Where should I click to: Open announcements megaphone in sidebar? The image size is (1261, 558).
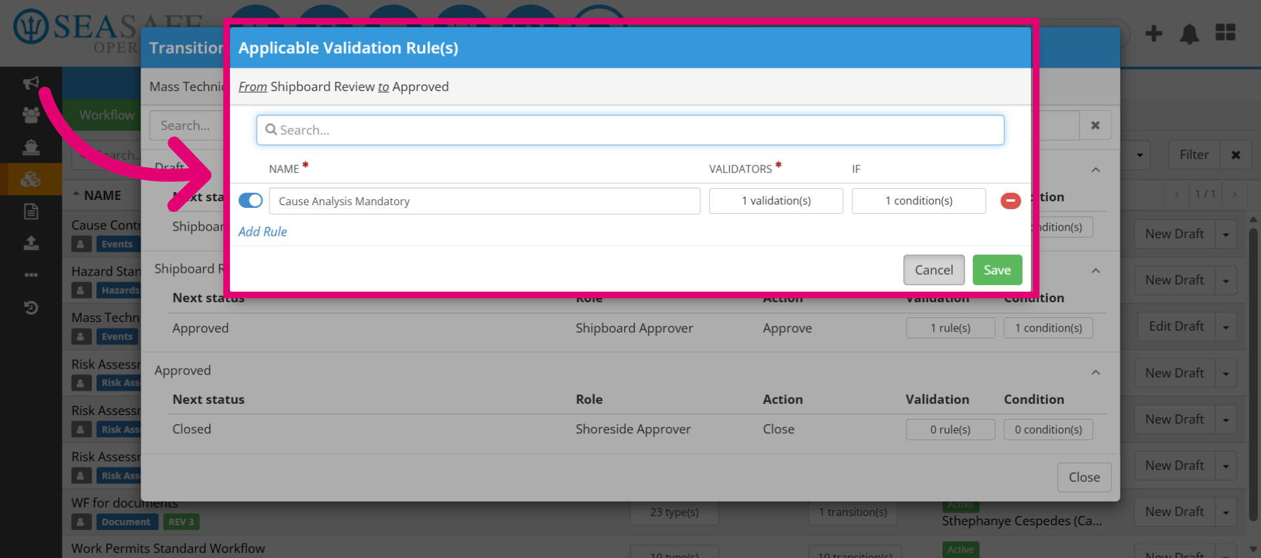tap(31, 83)
